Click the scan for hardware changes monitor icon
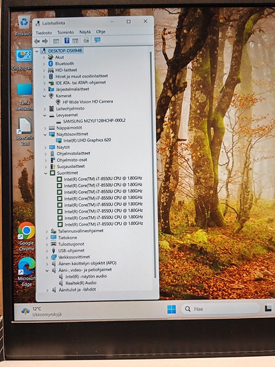Image resolution: width=275 pixels, height=367 pixels. [98, 40]
